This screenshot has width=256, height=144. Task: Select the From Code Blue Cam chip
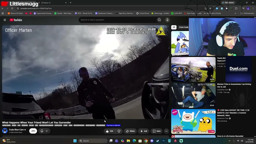point(184,27)
